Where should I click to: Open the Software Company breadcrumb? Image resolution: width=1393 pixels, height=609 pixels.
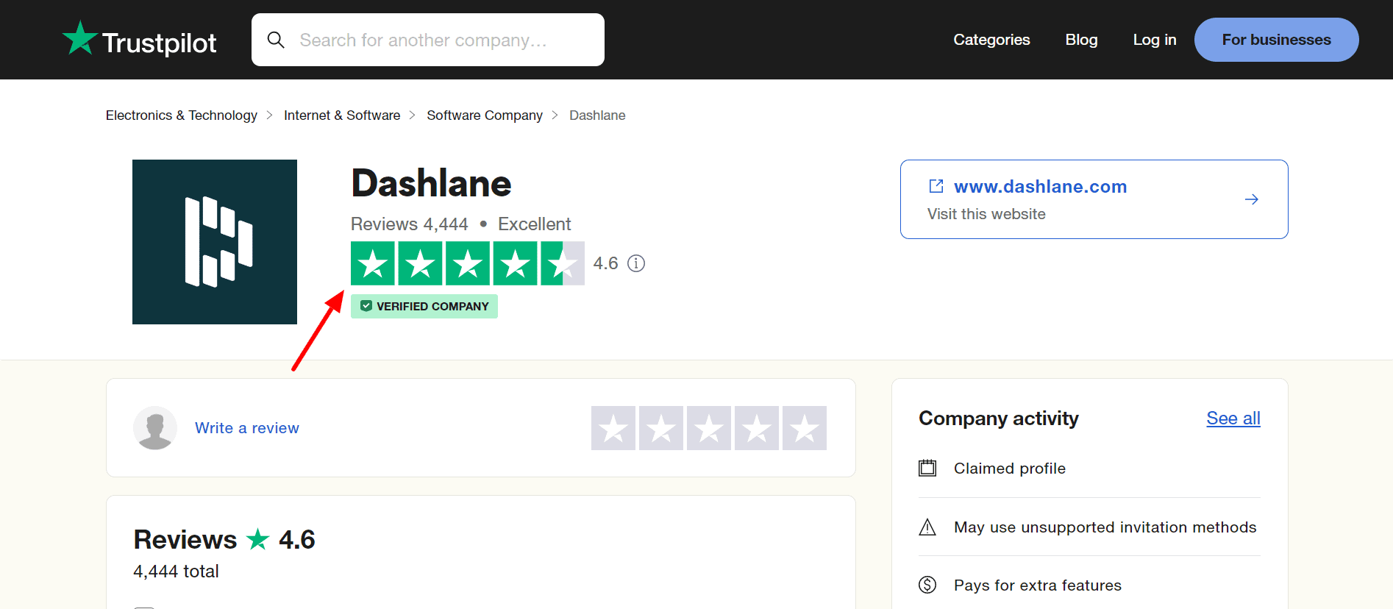485,115
